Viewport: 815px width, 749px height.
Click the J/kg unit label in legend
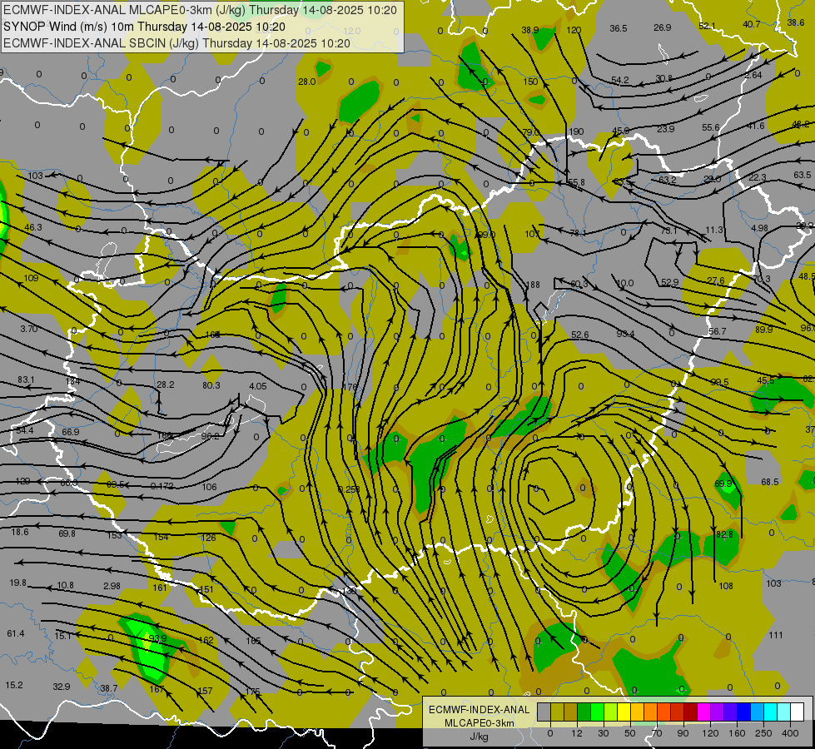tap(479, 737)
